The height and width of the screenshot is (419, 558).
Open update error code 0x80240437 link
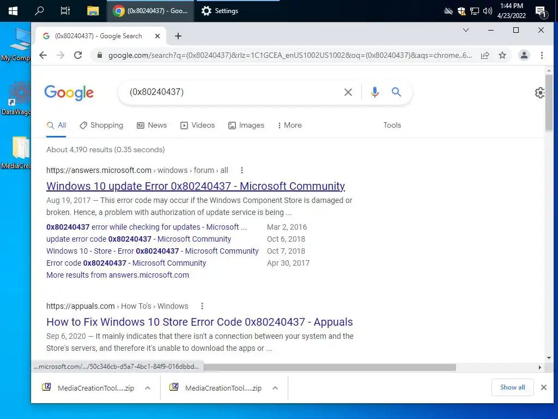click(x=138, y=239)
